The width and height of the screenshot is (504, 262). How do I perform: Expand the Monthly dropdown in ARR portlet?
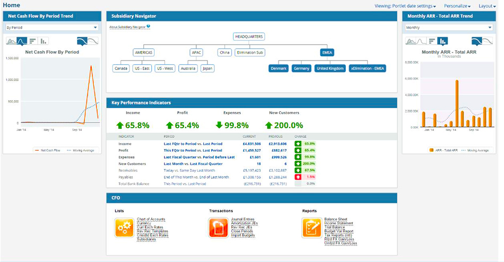[449, 27]
